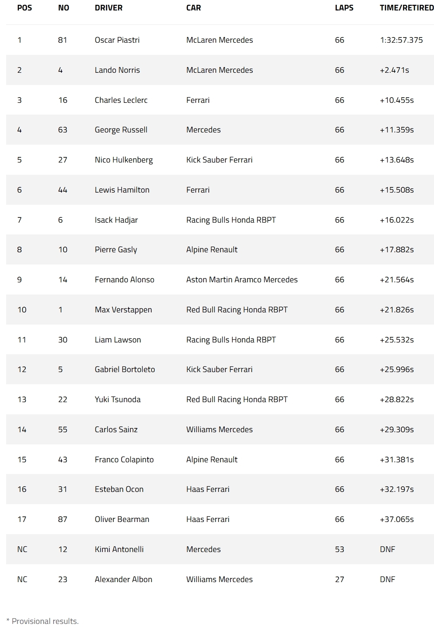Select Oliver Bearman in position 17

tap(122, 519)
